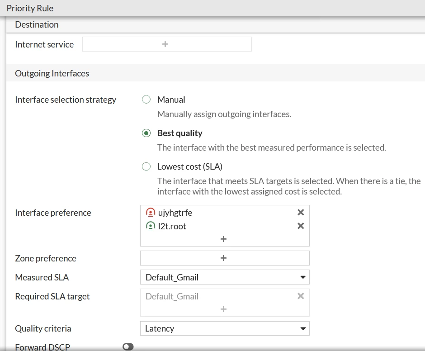
Task: Click the ujyhgtrfe interface name
Action: coord(175,213)
